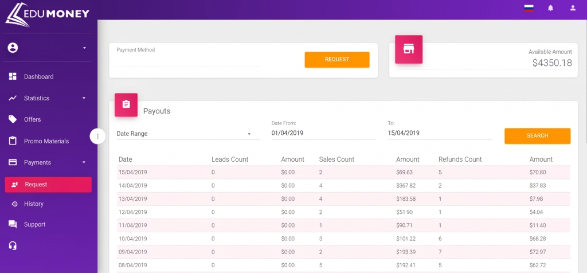This screenshot has height=273, width=587.
Task: Focus the Payment Method field
Action: [x=188, y=60]
